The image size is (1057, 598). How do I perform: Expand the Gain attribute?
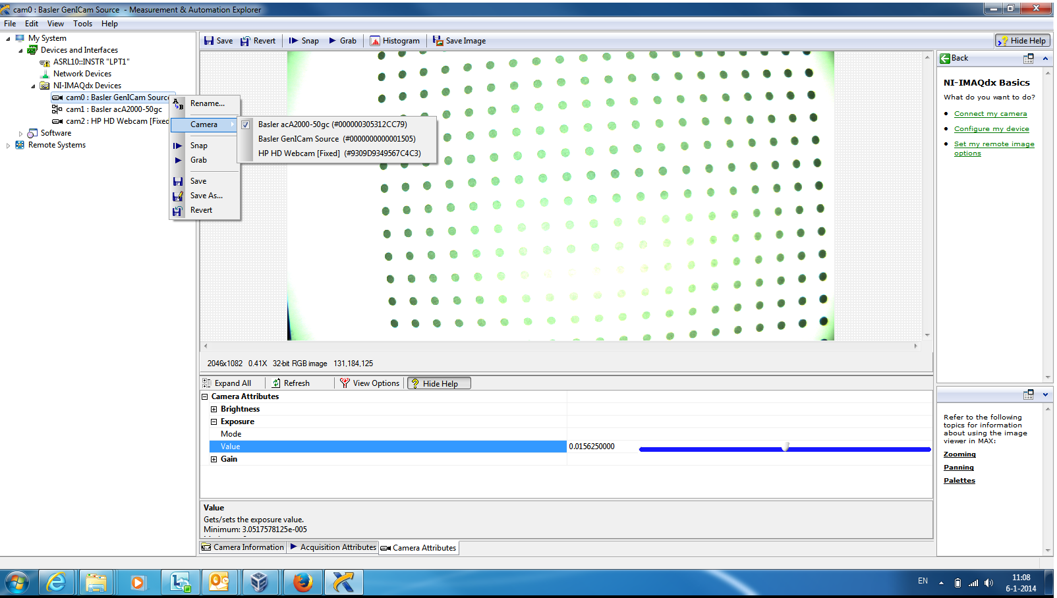click(214, 459)
